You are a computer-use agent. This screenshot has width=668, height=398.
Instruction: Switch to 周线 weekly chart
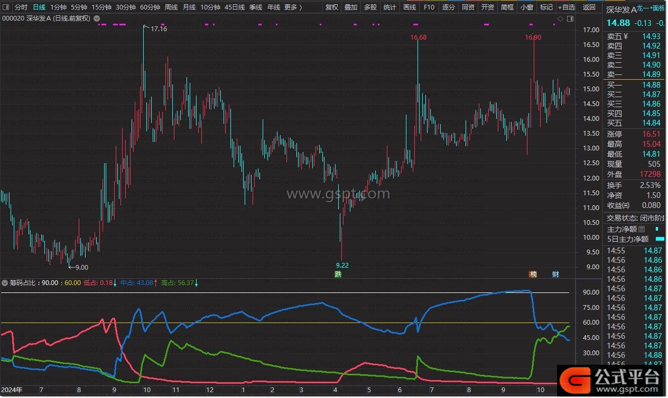(x=171, y=7)
